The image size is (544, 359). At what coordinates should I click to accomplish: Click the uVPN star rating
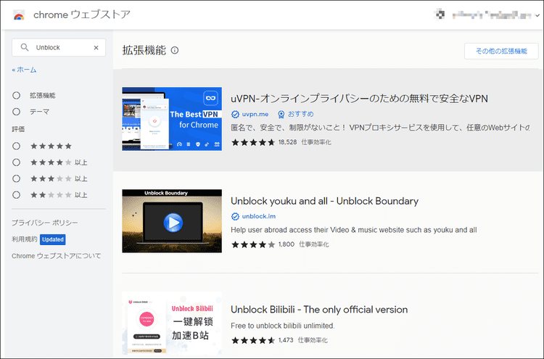pyautogui.click(x=253, y=142)
